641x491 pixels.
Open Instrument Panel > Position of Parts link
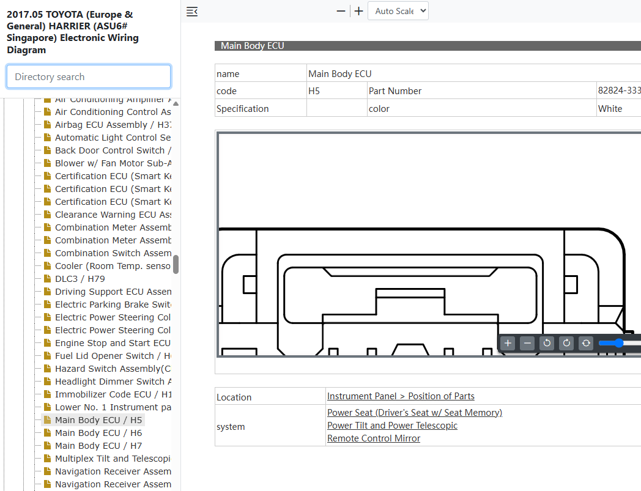[x=401, y=396]
